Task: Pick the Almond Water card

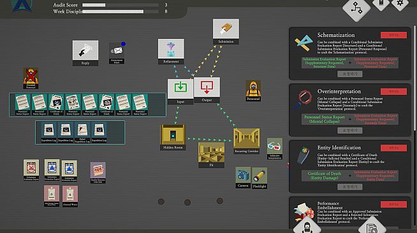Action: click(70, 196)
